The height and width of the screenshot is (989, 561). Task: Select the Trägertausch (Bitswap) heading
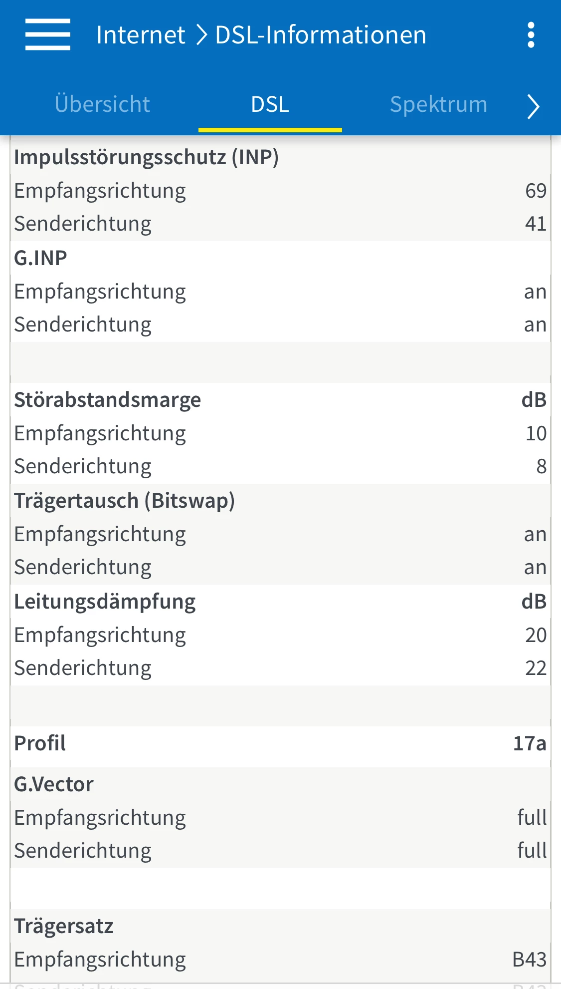click(124, 501)
